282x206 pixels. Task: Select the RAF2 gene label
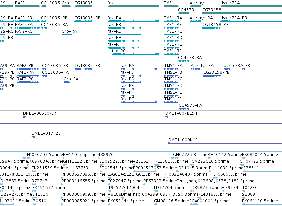[20, 3]
